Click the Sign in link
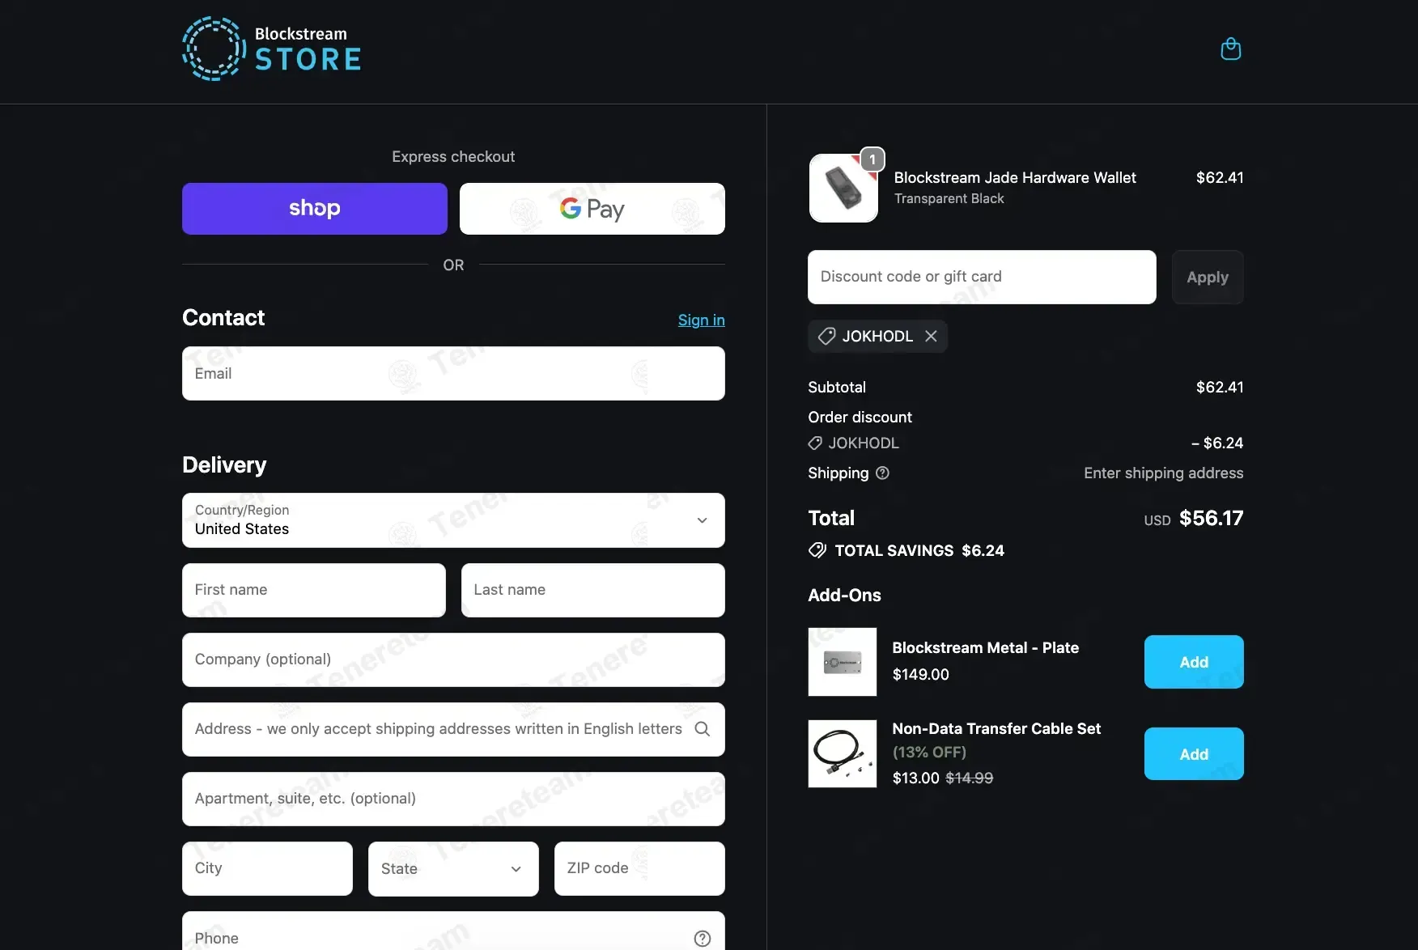Screen dimensions: 1418x950 (701, 320)
